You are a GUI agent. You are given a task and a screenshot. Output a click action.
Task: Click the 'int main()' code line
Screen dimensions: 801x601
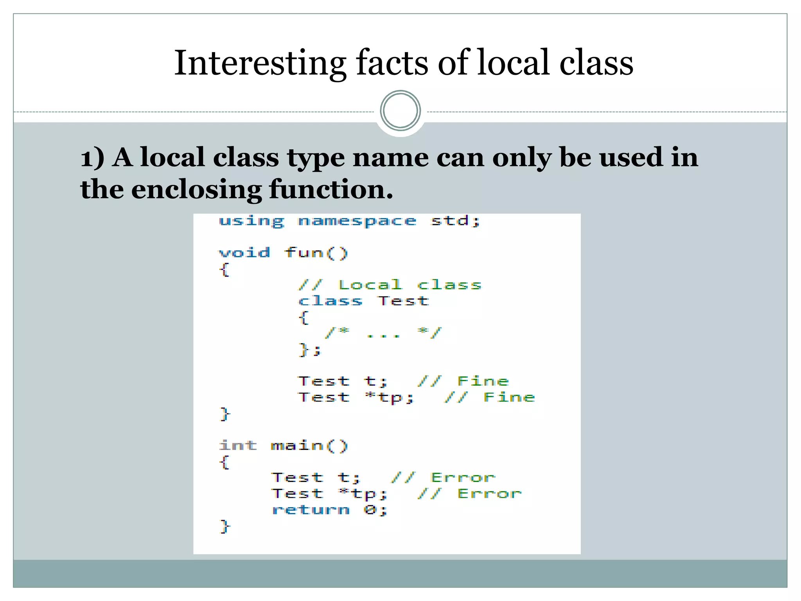coord(283,446)
